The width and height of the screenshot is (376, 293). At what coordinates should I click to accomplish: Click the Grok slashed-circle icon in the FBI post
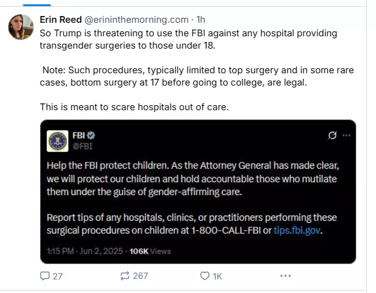coord(333,135)
